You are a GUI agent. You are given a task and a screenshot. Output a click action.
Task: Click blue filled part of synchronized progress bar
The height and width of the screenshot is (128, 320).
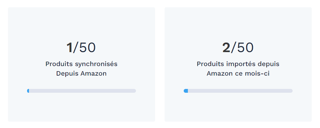[x=28, y=91]
